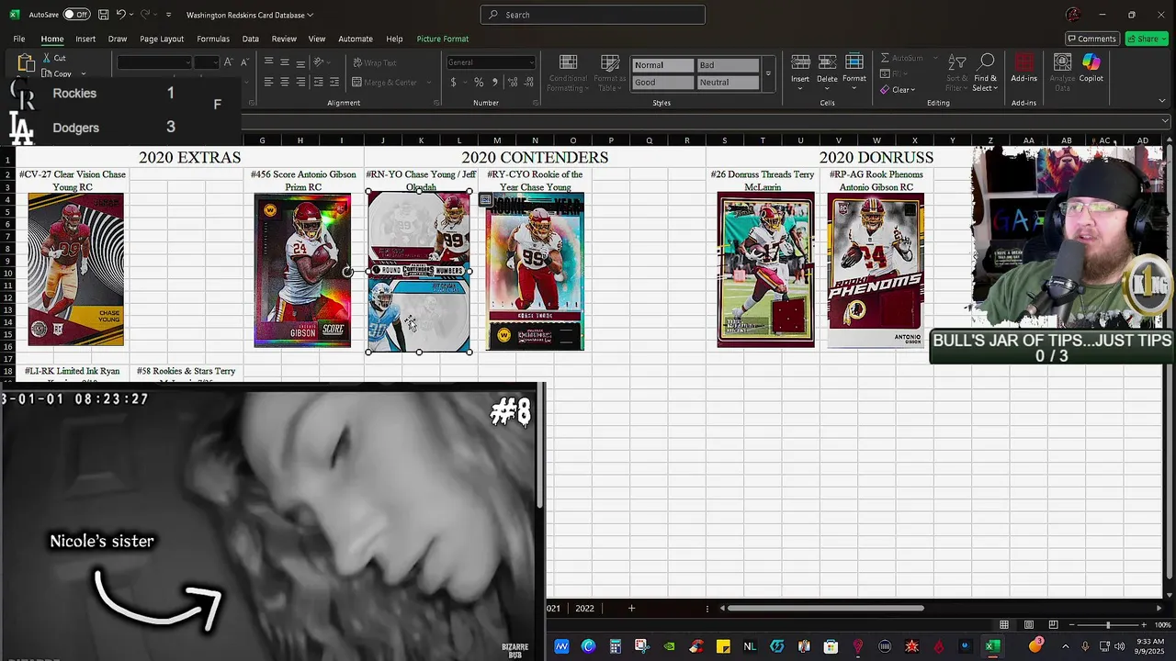Click the Search box in title bar

[x=593, y=15]
